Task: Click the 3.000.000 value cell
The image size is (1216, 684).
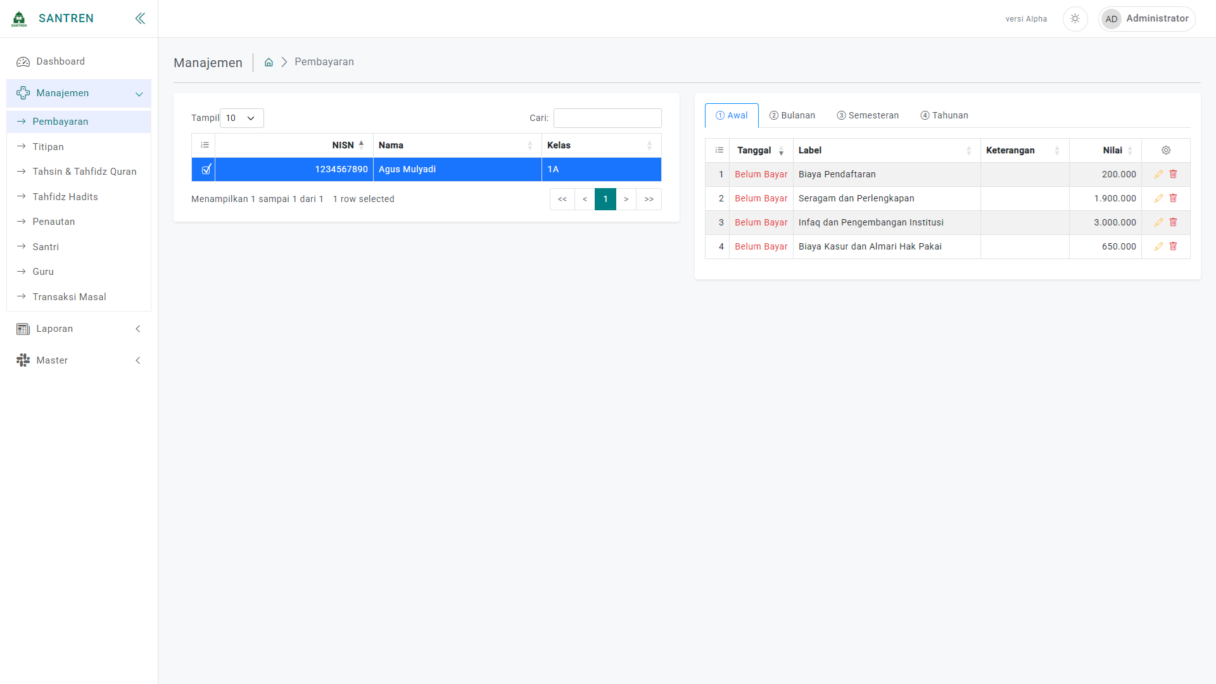Action: [x=1105, y=222]
